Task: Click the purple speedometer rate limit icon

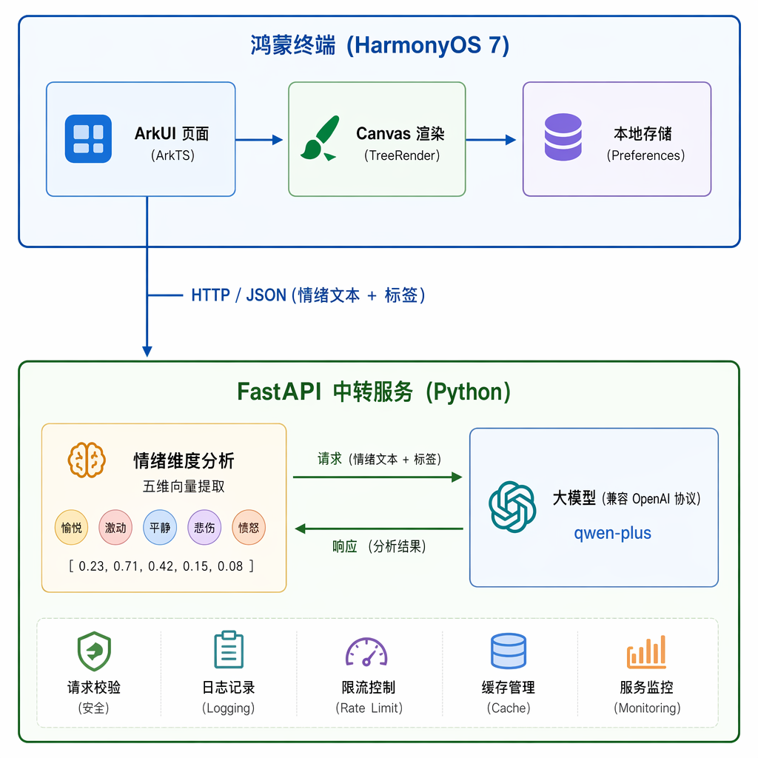Action: coord(366,651)
